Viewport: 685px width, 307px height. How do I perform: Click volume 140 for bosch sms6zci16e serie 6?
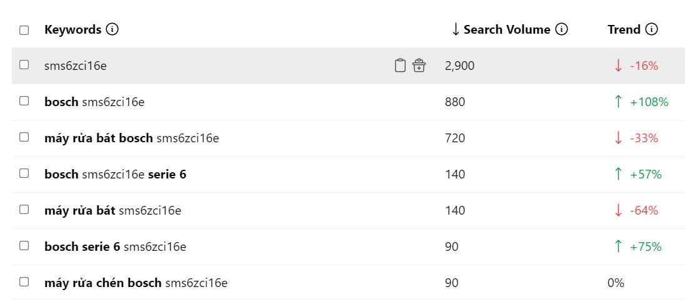[455, 175]
